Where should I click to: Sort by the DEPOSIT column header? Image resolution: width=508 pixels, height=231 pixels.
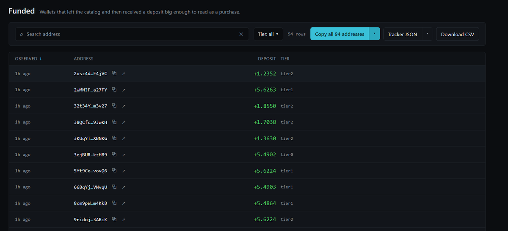pyautogui.click(x=267, y=59)
